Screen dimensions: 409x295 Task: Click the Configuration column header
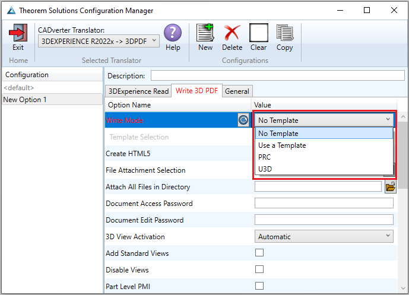(52, 75)
